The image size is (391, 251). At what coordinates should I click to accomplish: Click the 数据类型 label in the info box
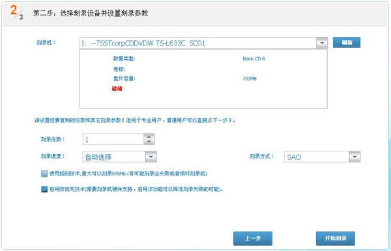pyautogui.click(x=124, y=59)
